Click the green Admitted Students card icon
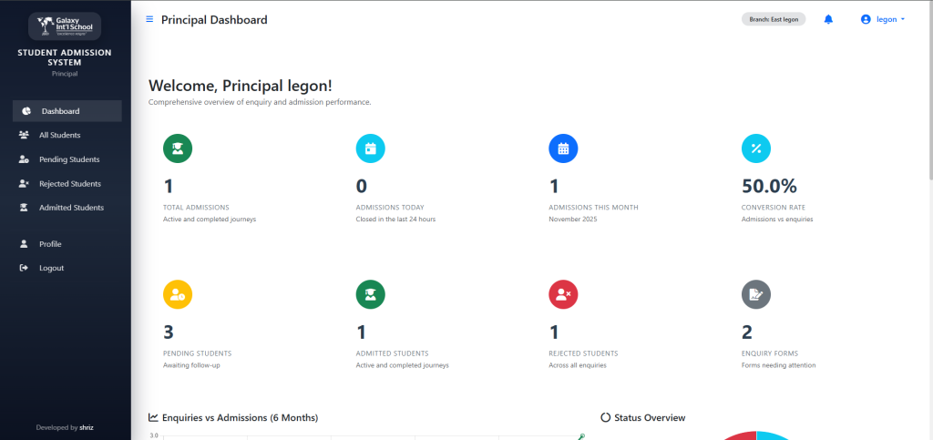This screenshot has width=933, height=440. click(x=370, y=294)
